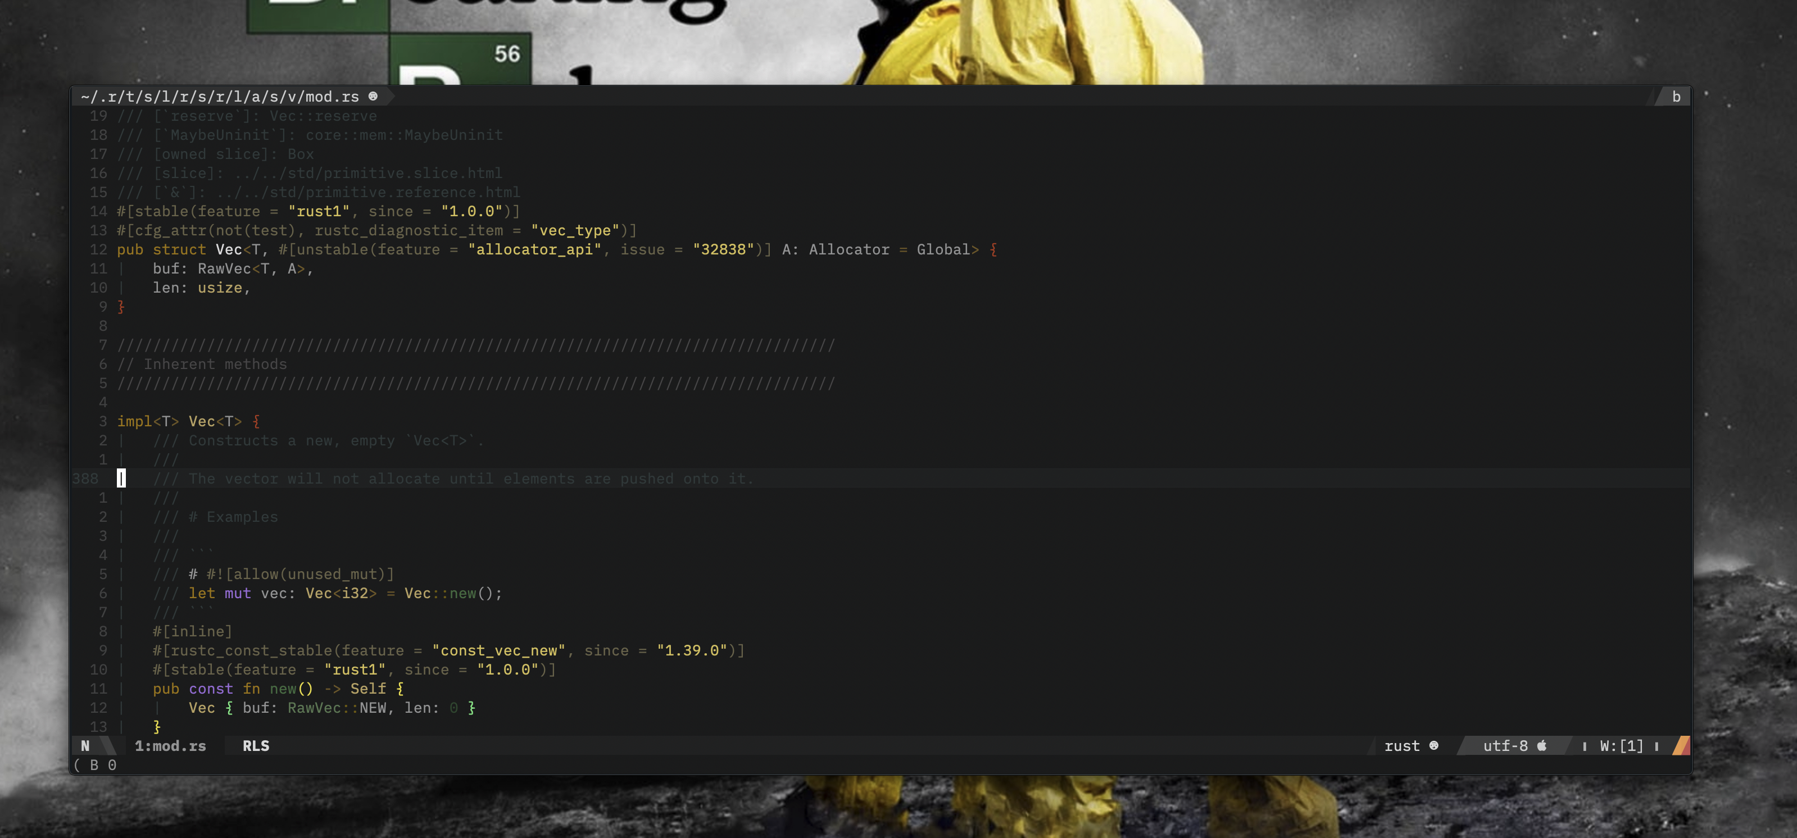Screen dimensions: 1797x838
Task: Select the mod.rs file path tab
Action: coord(220,96)
